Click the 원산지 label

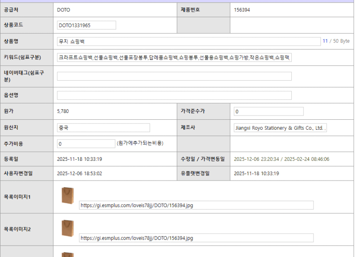[11, 127]
